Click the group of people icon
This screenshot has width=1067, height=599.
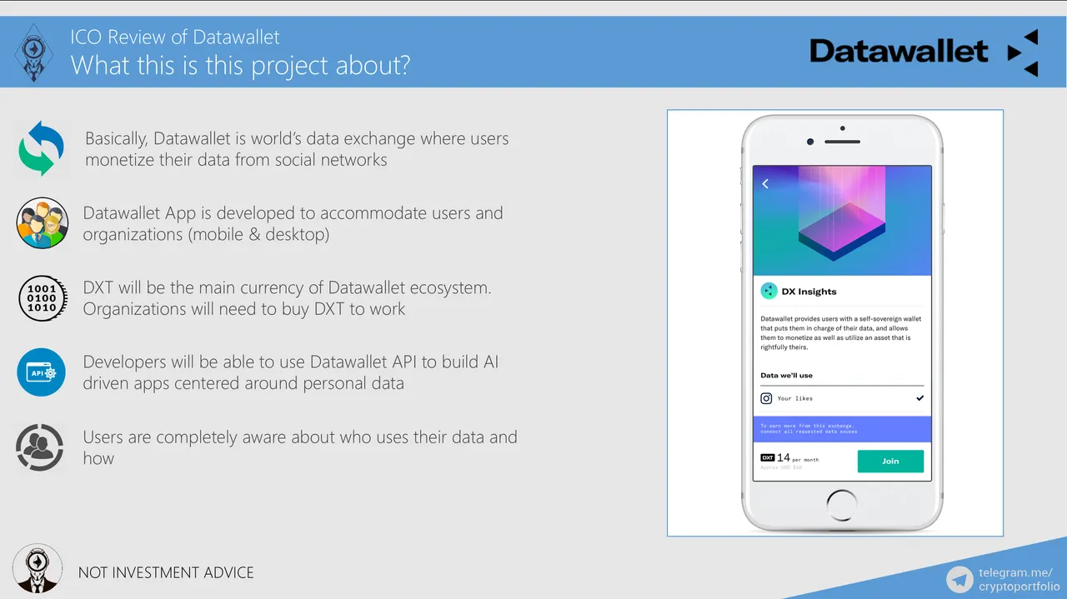(x=43, y=223)
